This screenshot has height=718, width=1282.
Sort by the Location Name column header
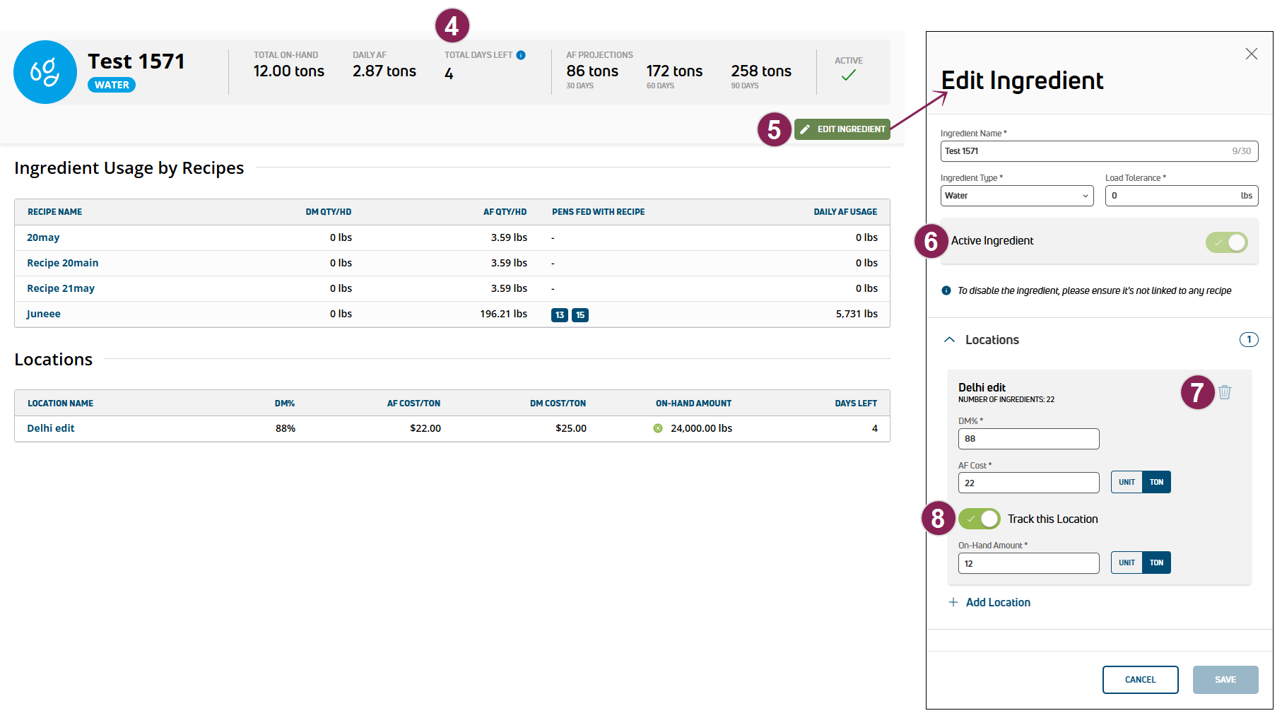(x=60, y=404)
